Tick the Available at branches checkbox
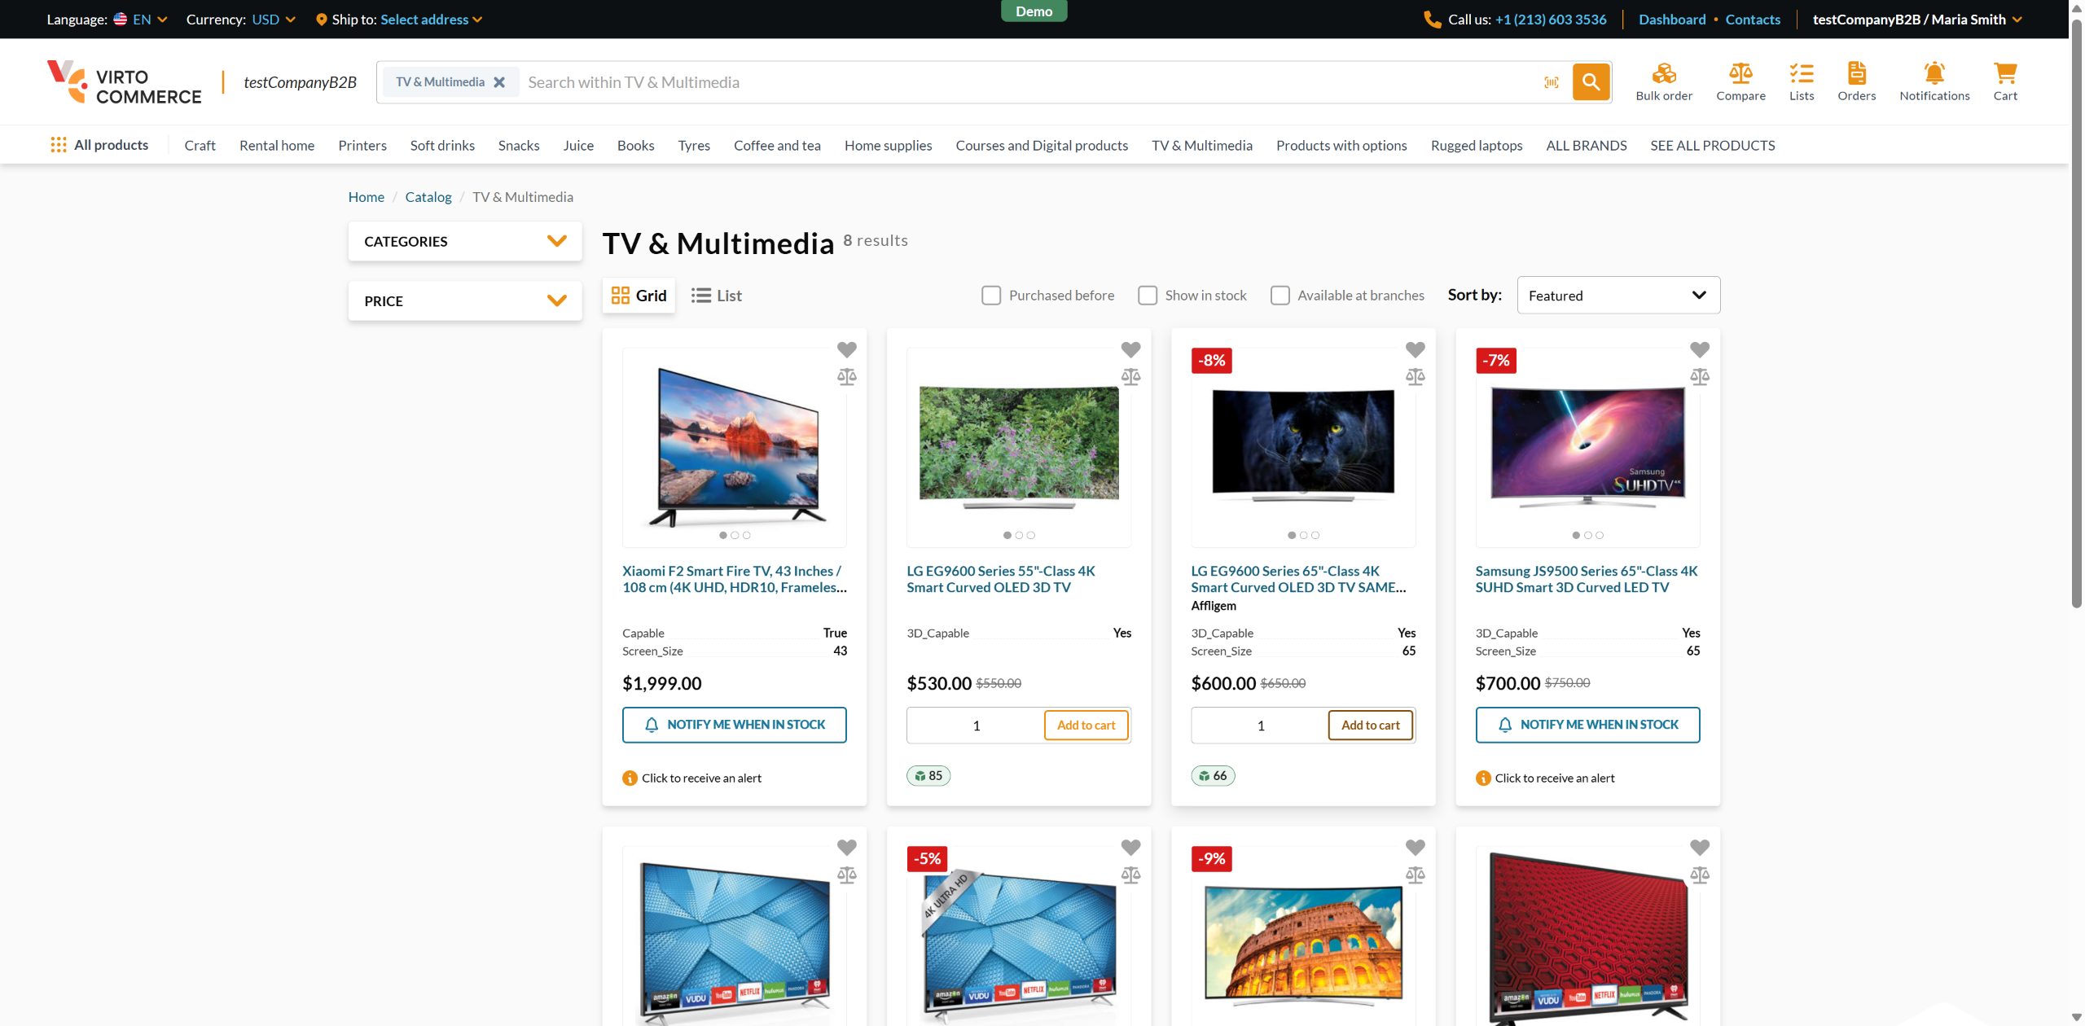2085x1026 pixels. tap(1280, 296)
